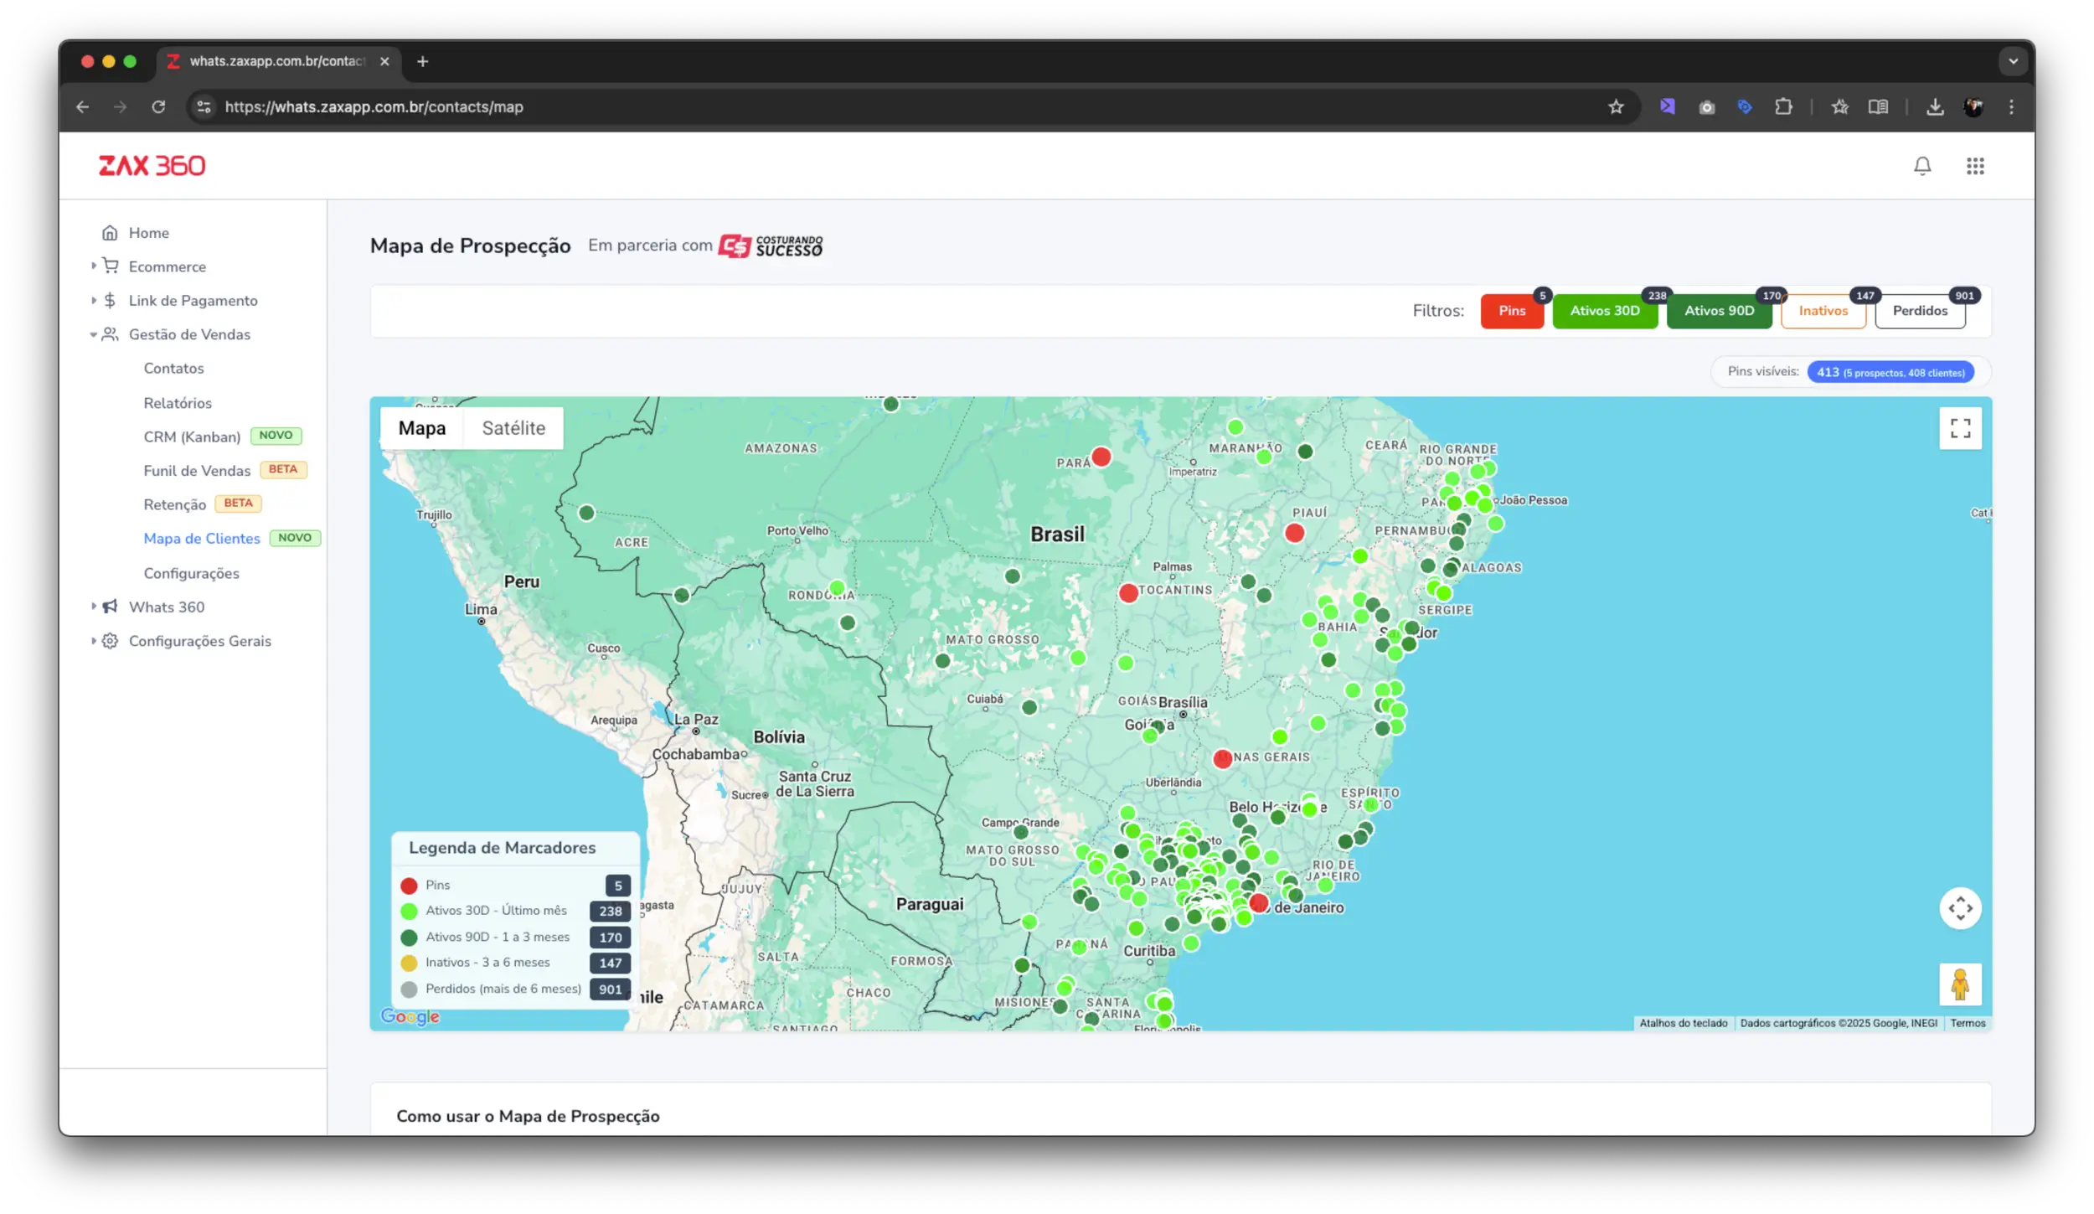Viewport: 2094px width, 1214px height.
Task: Go to Funil de Vendas page
Action: [x=197, y=471]
